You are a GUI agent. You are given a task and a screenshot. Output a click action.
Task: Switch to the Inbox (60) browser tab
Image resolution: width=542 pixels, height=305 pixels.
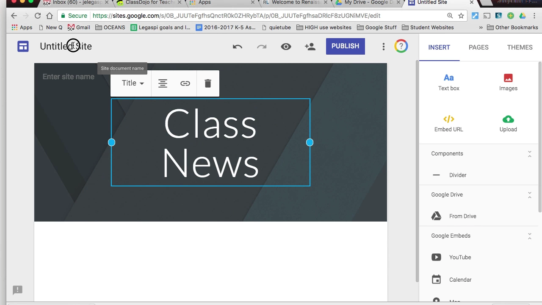75,3
